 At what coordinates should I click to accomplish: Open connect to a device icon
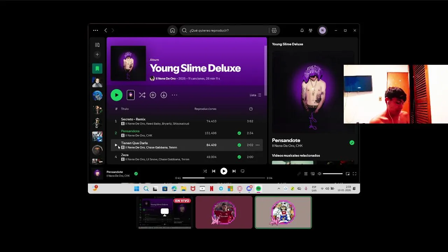313,174
